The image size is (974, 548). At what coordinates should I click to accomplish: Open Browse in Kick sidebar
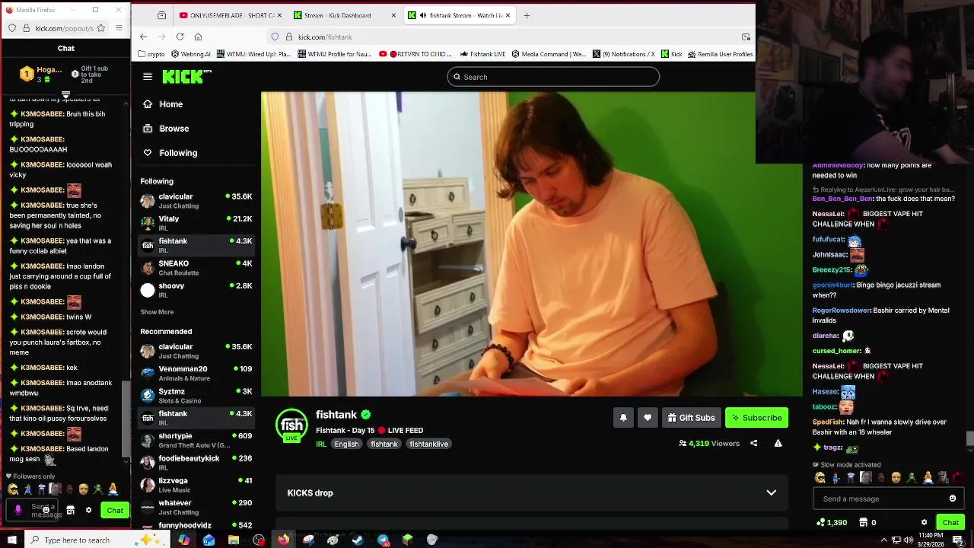click(x=167, y=129)
